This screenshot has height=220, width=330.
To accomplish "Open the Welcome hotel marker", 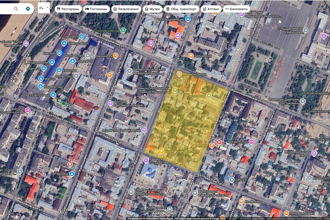I will pyautogui.click(x=28, y=110).
